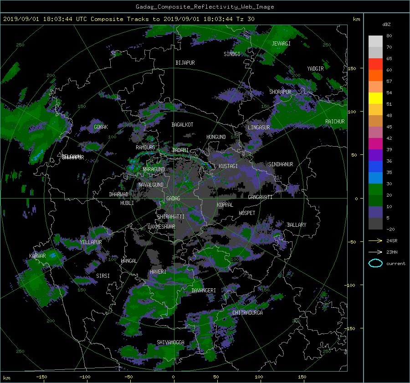This screenshot has height=383, width=410.
Task: Click the 'Tz 30' value in header
Action: coord(245,19)
